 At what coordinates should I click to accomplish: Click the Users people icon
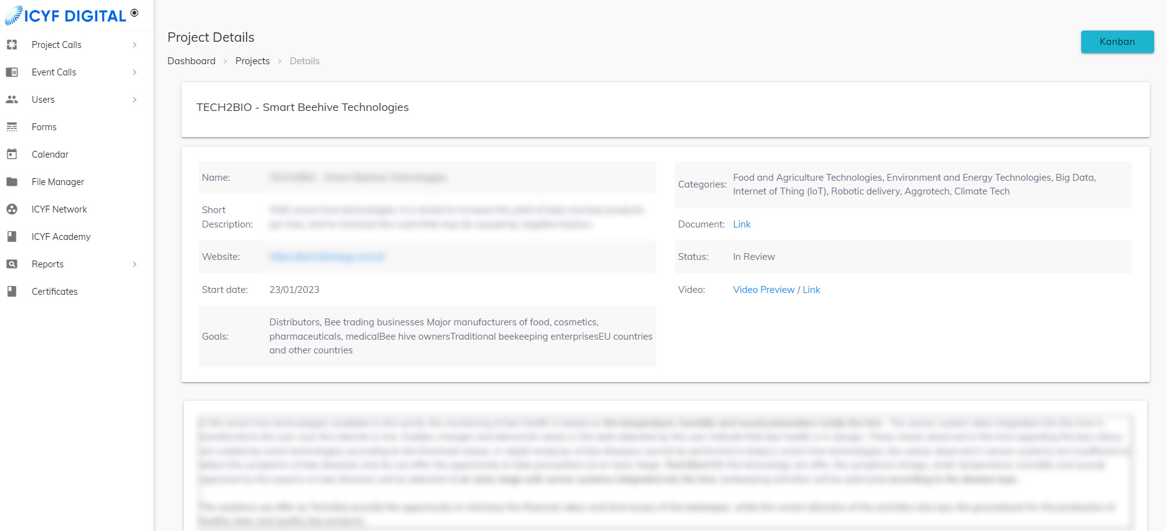12,100
